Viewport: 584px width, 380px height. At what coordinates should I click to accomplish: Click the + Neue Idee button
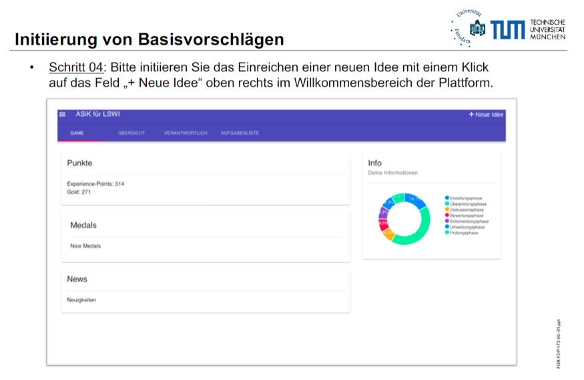tap(486, 115)
